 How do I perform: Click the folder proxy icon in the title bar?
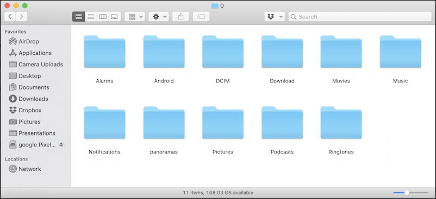(215, 6)
